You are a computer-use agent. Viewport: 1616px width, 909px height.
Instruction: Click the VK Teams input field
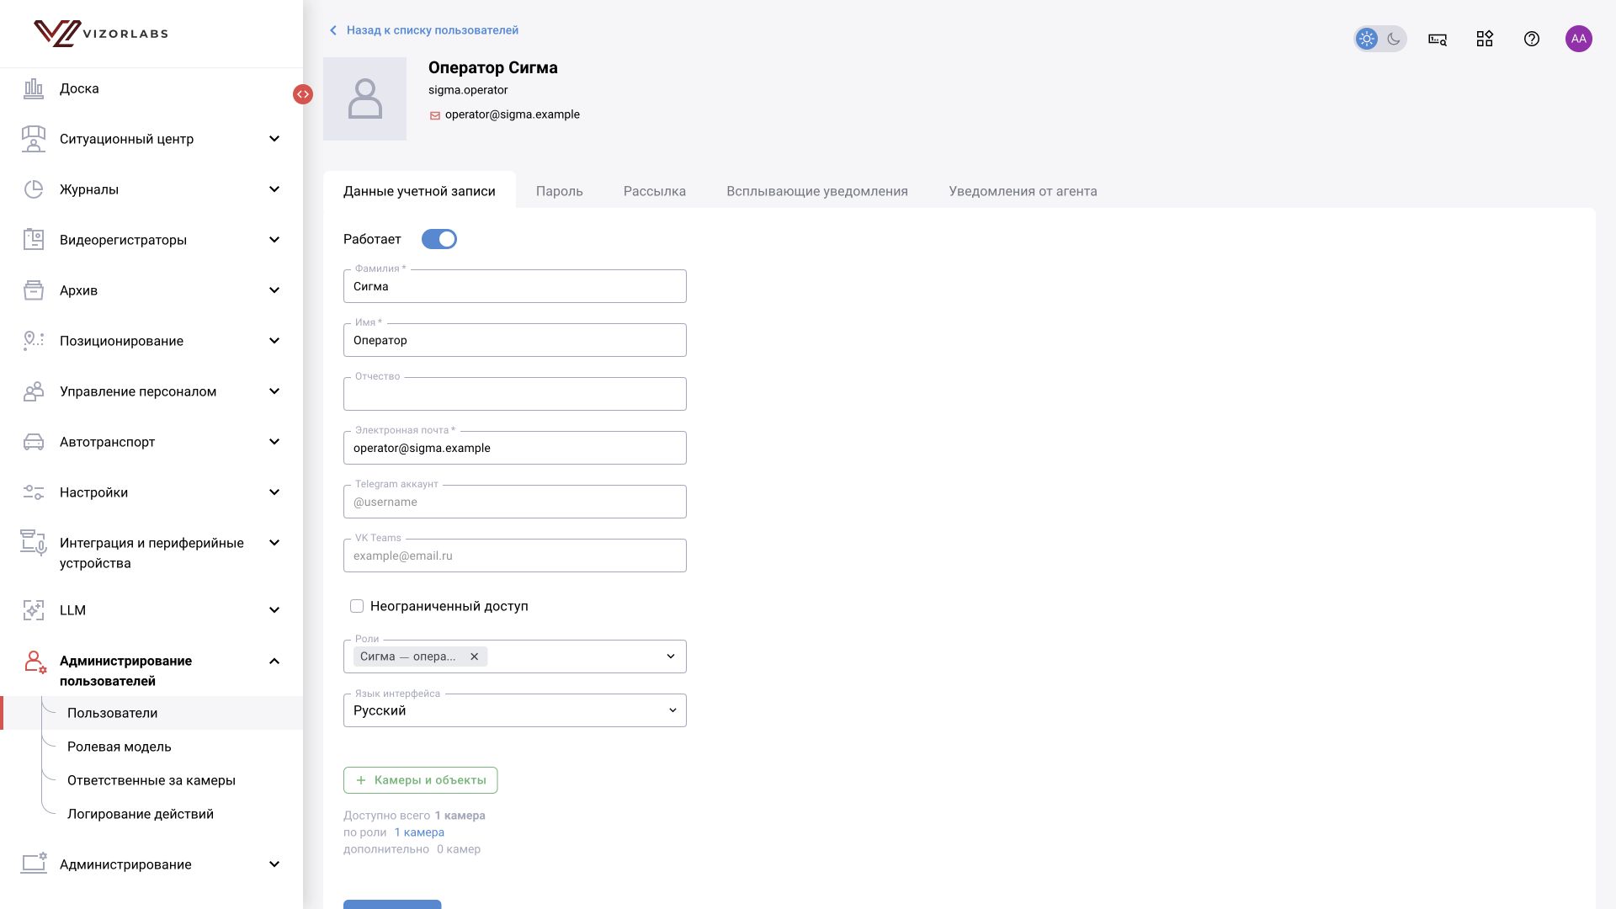pos(515,555)
